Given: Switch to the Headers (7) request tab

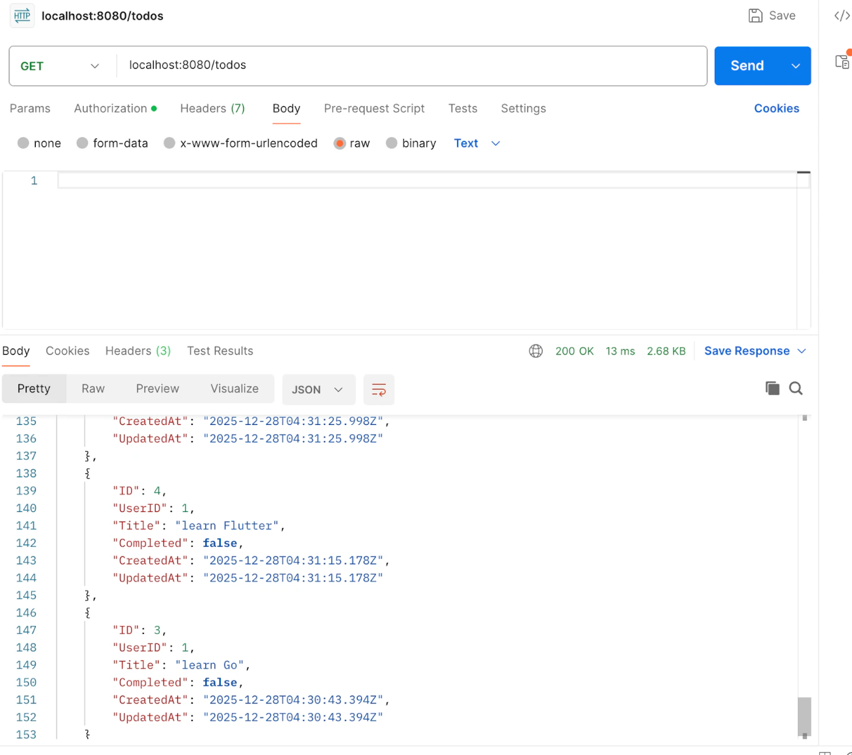Looking at the screenshot, I should tap(212, 109).
